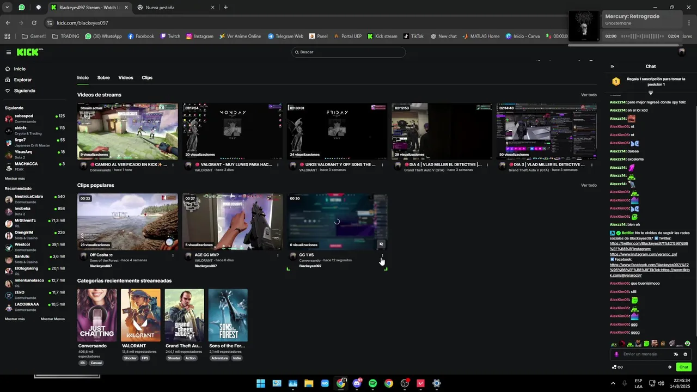Expand recommended list with Mostrar más
Screen dimensions: 697x392
[x=15, y=319]
